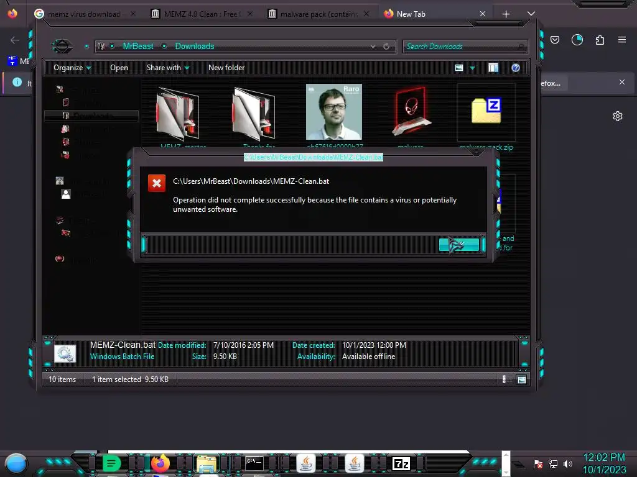The image size is (637, 477).
Task: Switch to details view via status bar icon
Action: 504,379
